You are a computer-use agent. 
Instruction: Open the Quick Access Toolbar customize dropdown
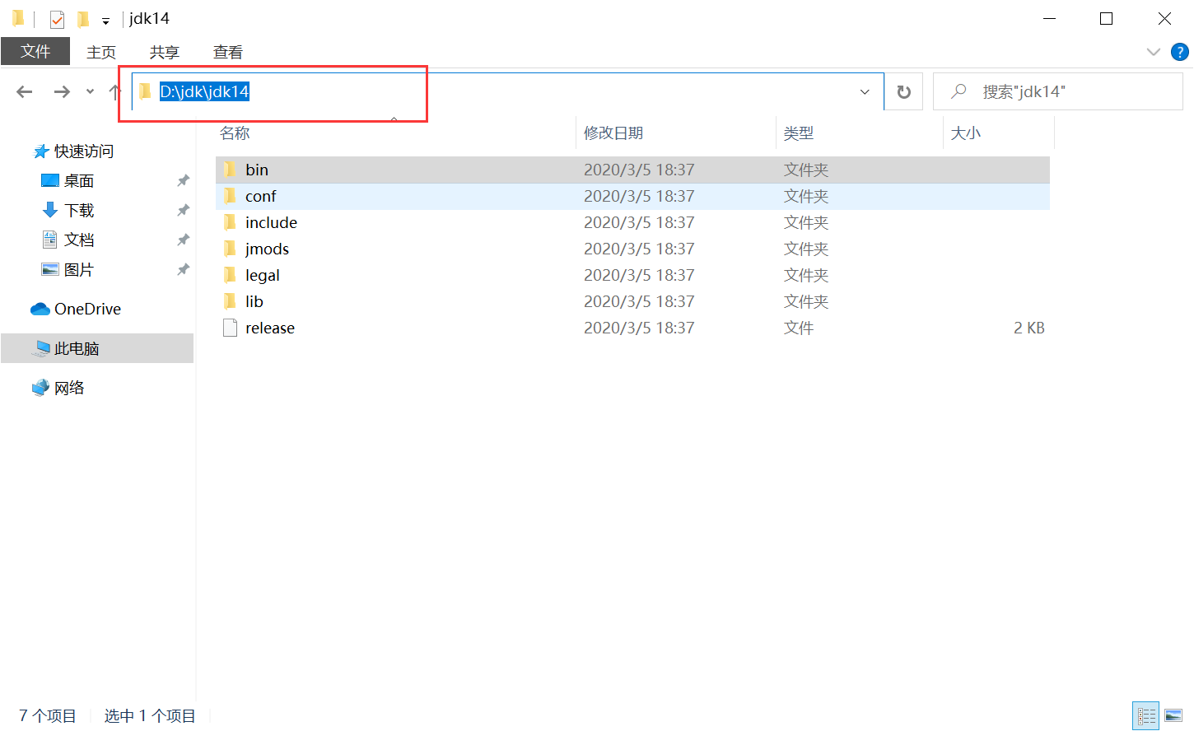(105, 18)
